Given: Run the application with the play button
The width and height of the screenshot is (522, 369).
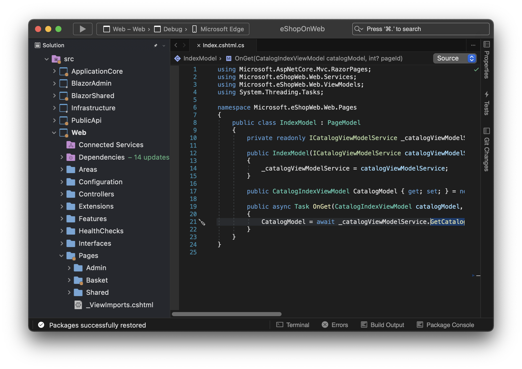Looking at the screenshot, I should pos(83,29).
